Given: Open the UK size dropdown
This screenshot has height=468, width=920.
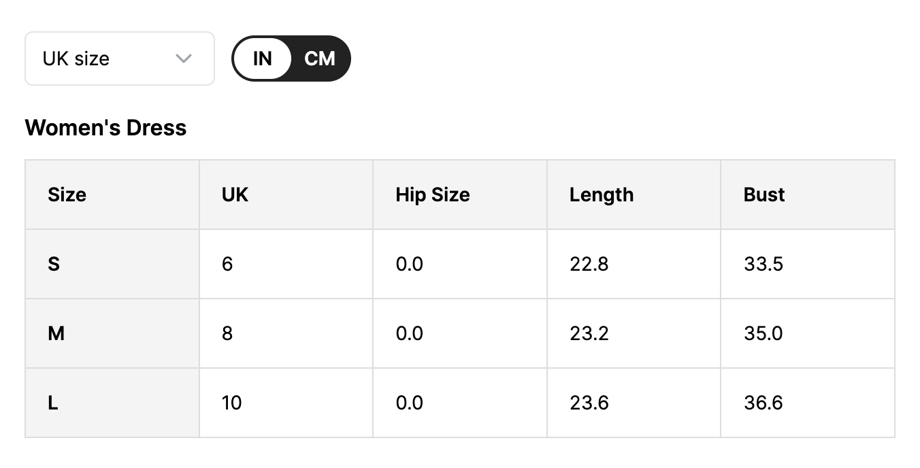Looking at the screenshot, I should pos(119,58).
